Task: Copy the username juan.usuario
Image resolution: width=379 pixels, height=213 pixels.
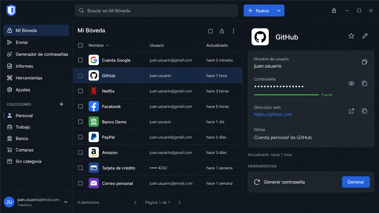Action: pos(364,62)
